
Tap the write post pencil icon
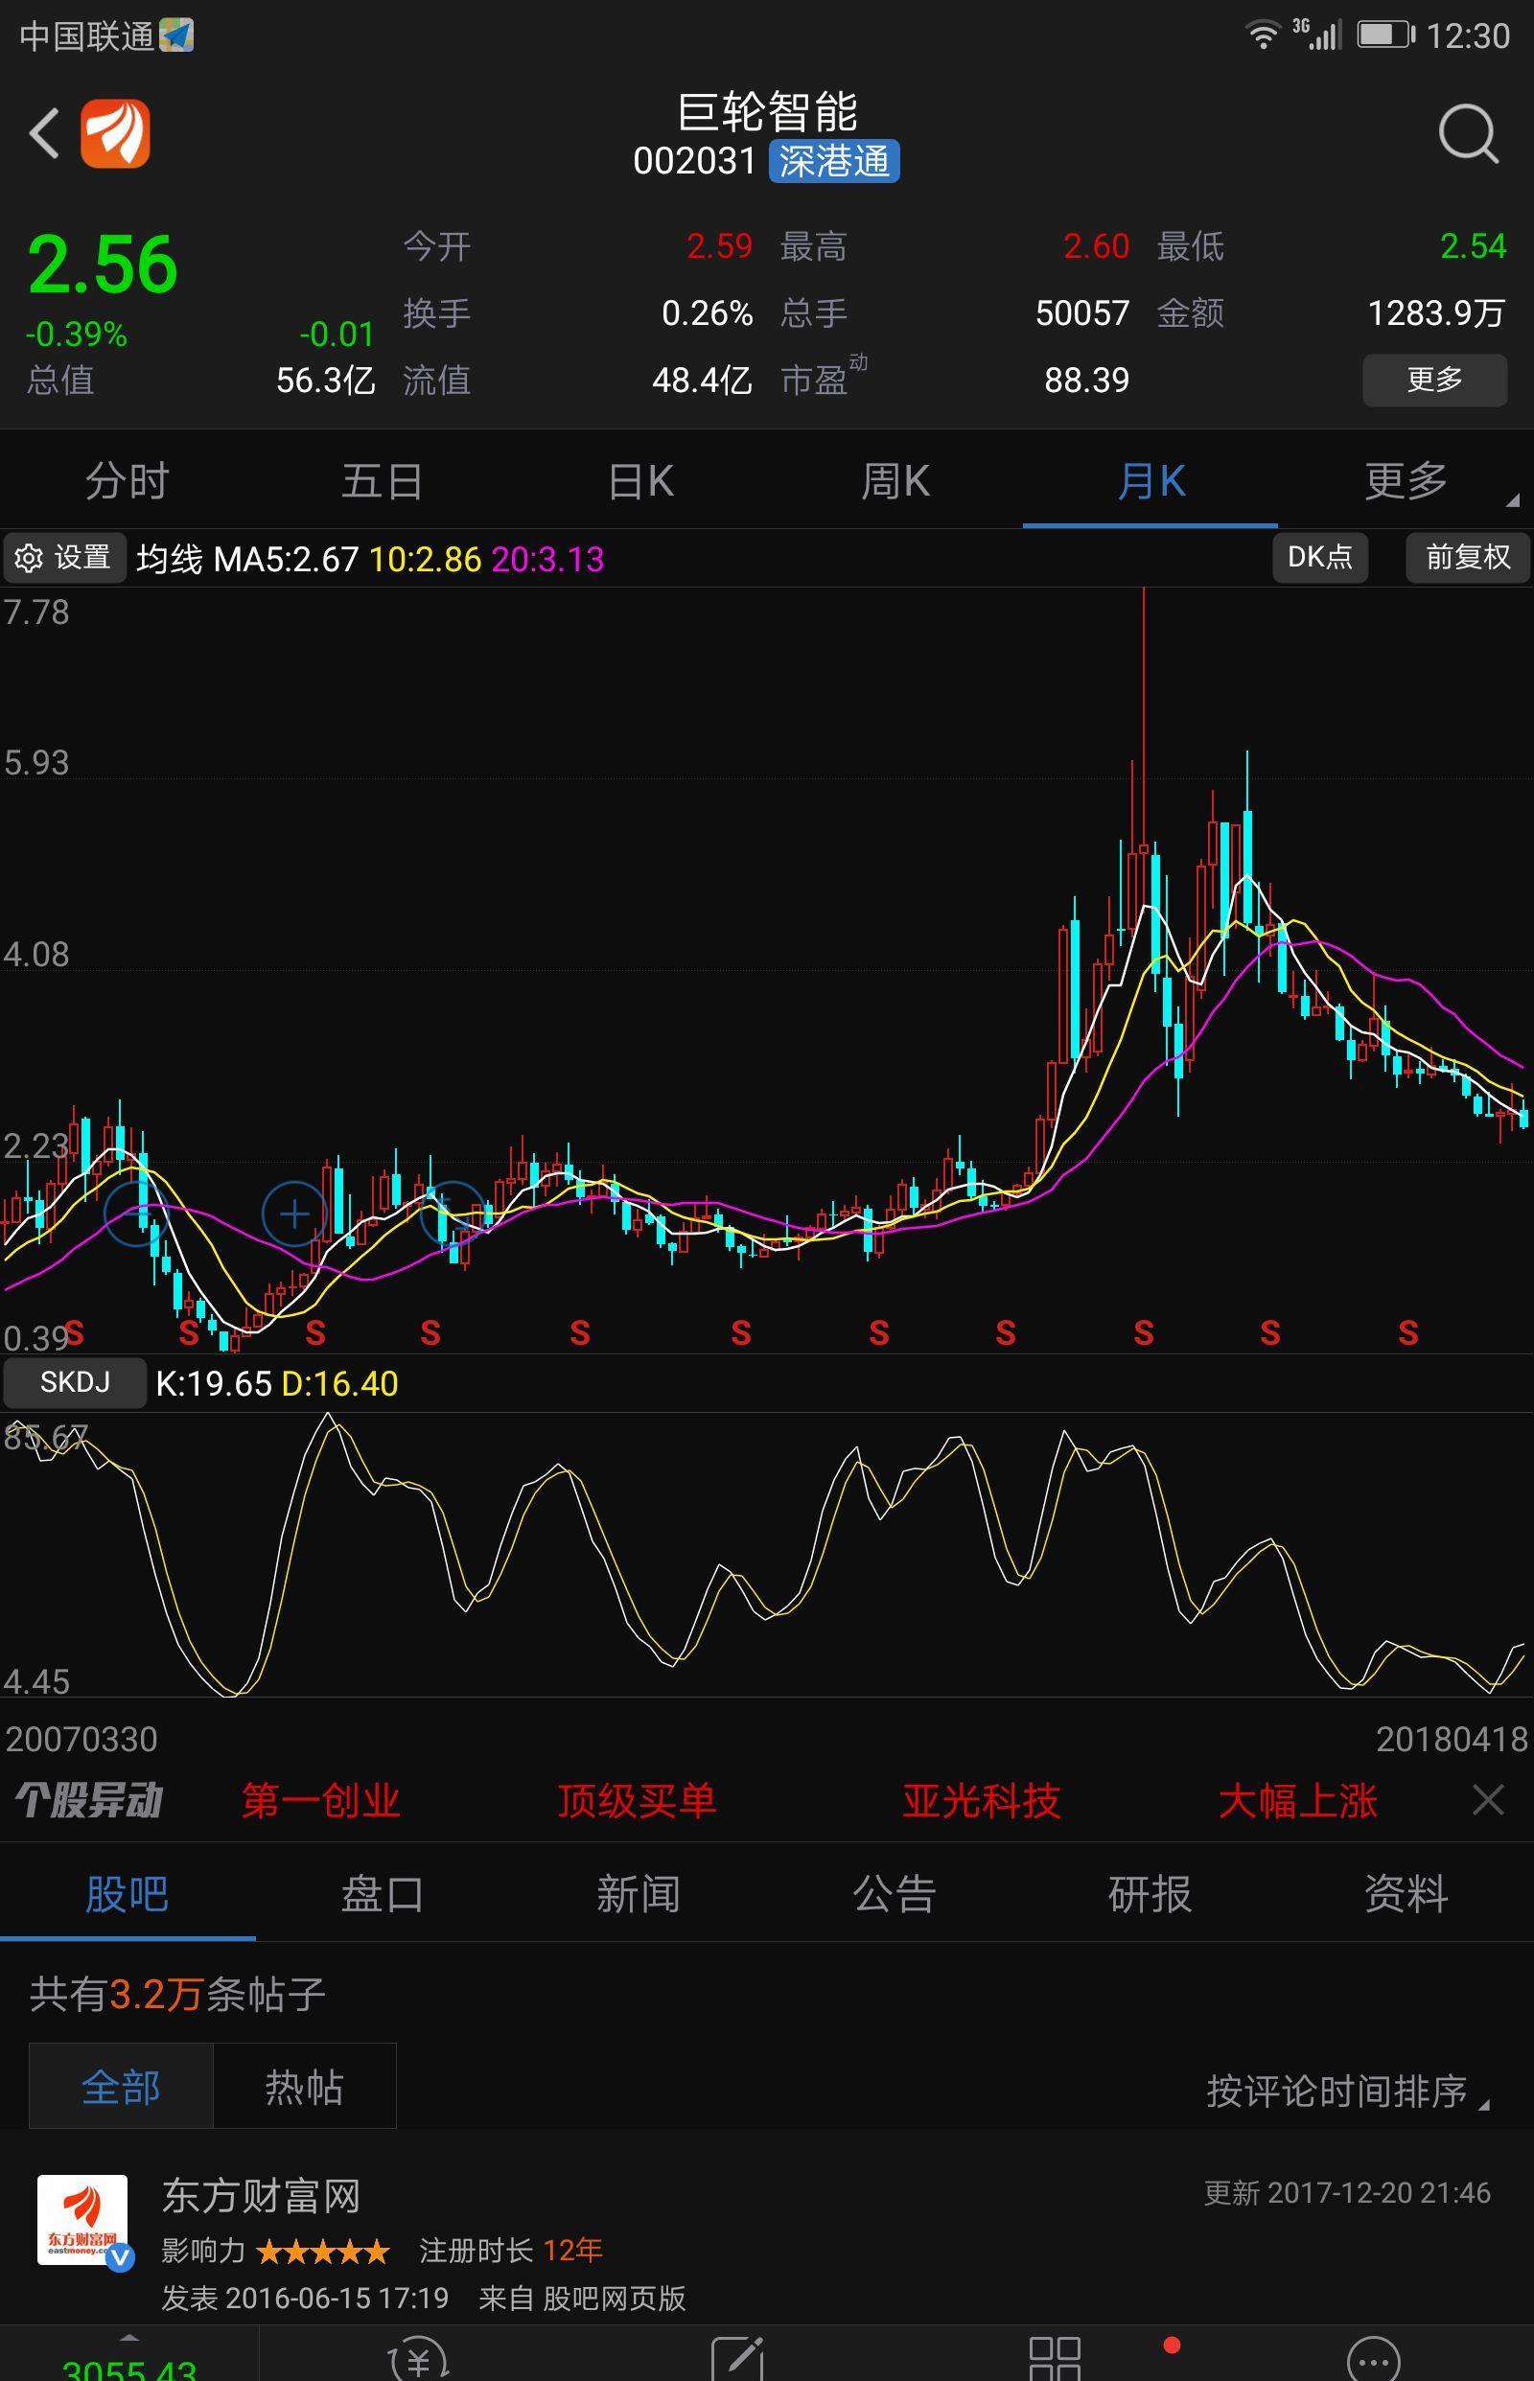tap(738, 2360)
